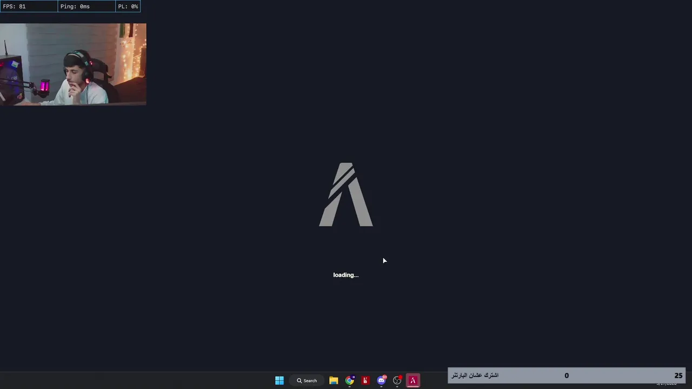The image size is (692, 389).
Task: Open the red app icon beside Chrome
Action: tap(365, 380)
